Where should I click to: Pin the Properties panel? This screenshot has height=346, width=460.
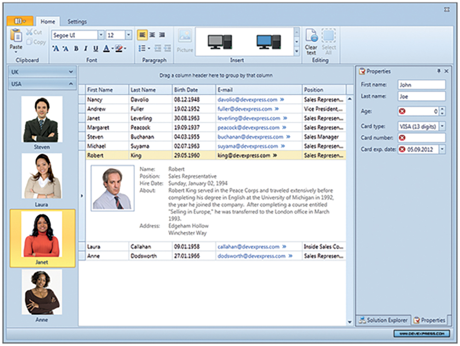pyautogui.click(x=438, y=71)
